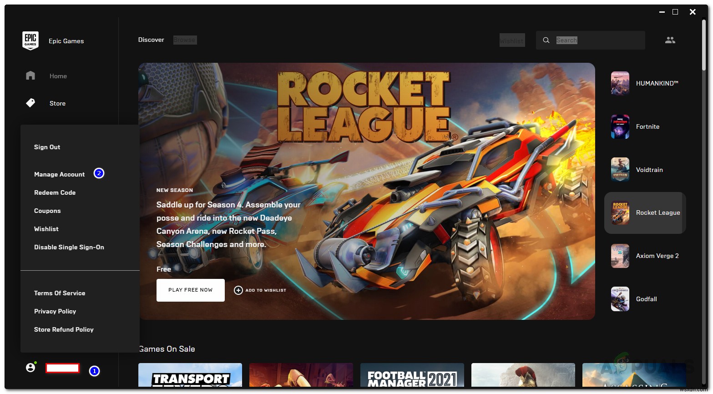The width and height of the screenshot is (713, 394).
Task: Open the Friends panel icon
Action: click(670, 40)
